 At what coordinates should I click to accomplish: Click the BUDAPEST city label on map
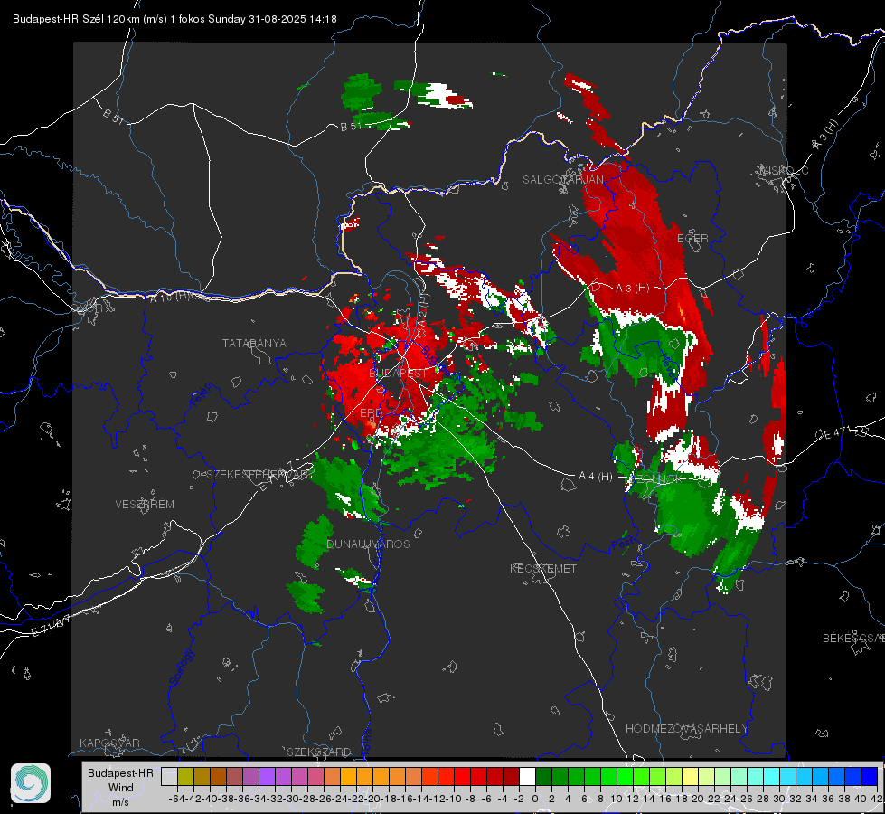tap(398, 374)
